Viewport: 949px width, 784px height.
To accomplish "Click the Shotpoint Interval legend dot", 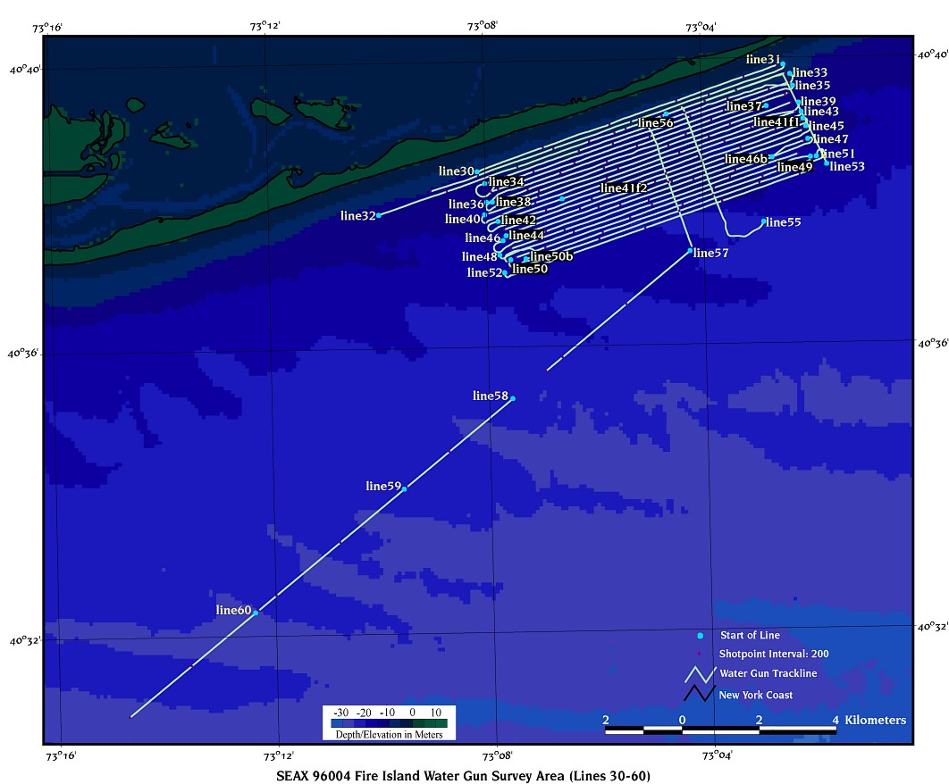I will click(x=700, y=655).
